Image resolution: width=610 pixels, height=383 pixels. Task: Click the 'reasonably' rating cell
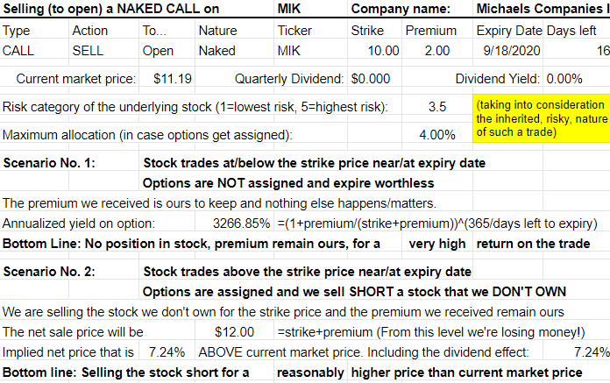click(x=310, y=372)
